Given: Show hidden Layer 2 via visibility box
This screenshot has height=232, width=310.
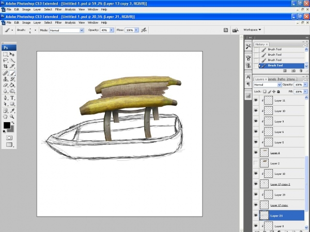Looking at the screenshot, I should [256, 163].
